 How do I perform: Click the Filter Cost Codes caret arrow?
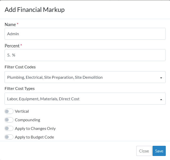pyautogui.click(x=161, y=78)
